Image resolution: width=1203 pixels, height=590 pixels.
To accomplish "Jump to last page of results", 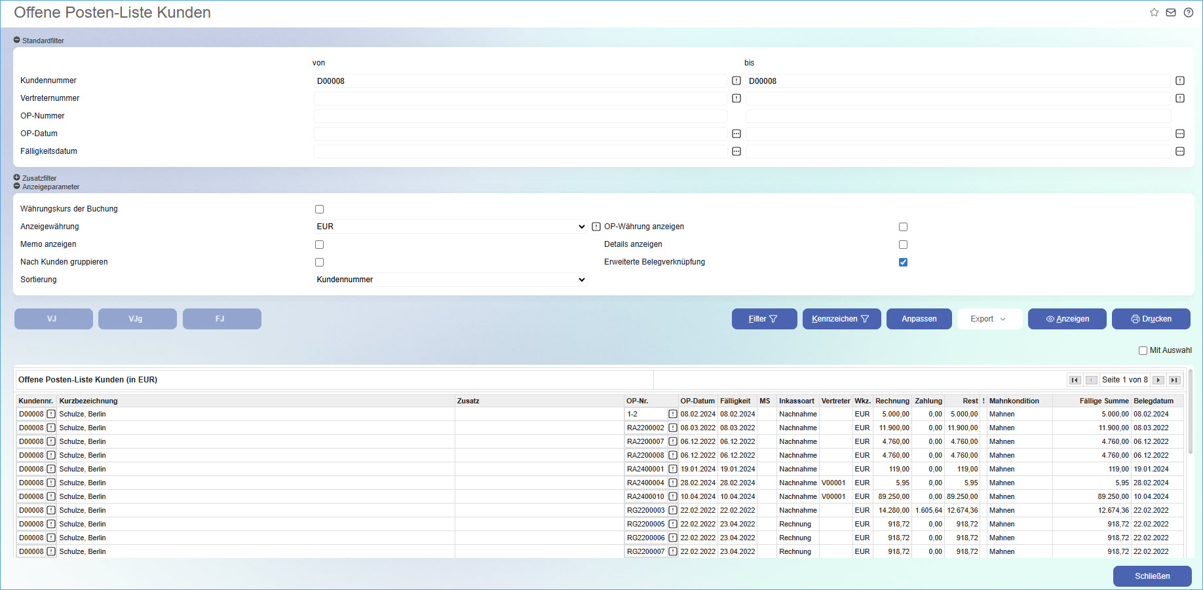I will (x=1174, y=380).
